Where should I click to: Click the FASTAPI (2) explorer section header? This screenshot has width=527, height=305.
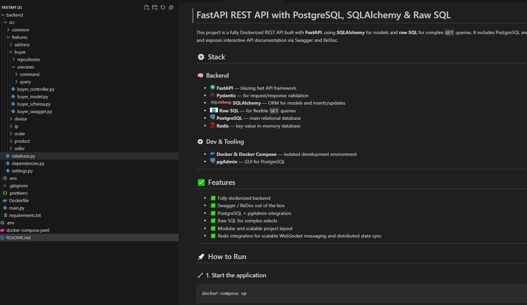12,7
